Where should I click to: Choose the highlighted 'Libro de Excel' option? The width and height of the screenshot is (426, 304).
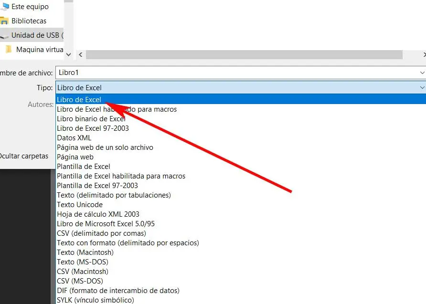click(x=241, y=99)
